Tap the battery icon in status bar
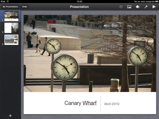 pos(157,2)
